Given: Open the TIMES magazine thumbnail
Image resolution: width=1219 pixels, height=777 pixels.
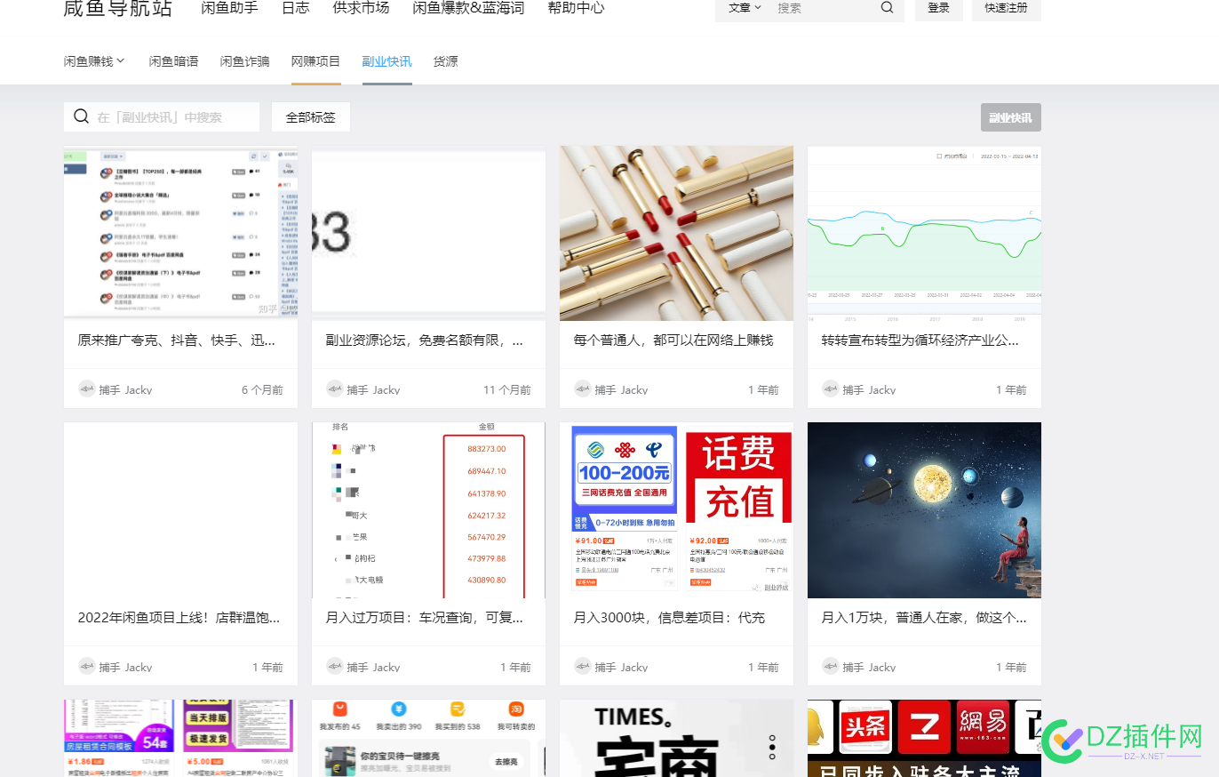Looking at the screenshot, I should click(676, 738).
